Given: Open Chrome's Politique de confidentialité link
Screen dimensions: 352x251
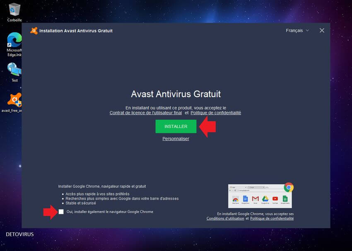Looking at the screenshot, I should pos(272,218).
